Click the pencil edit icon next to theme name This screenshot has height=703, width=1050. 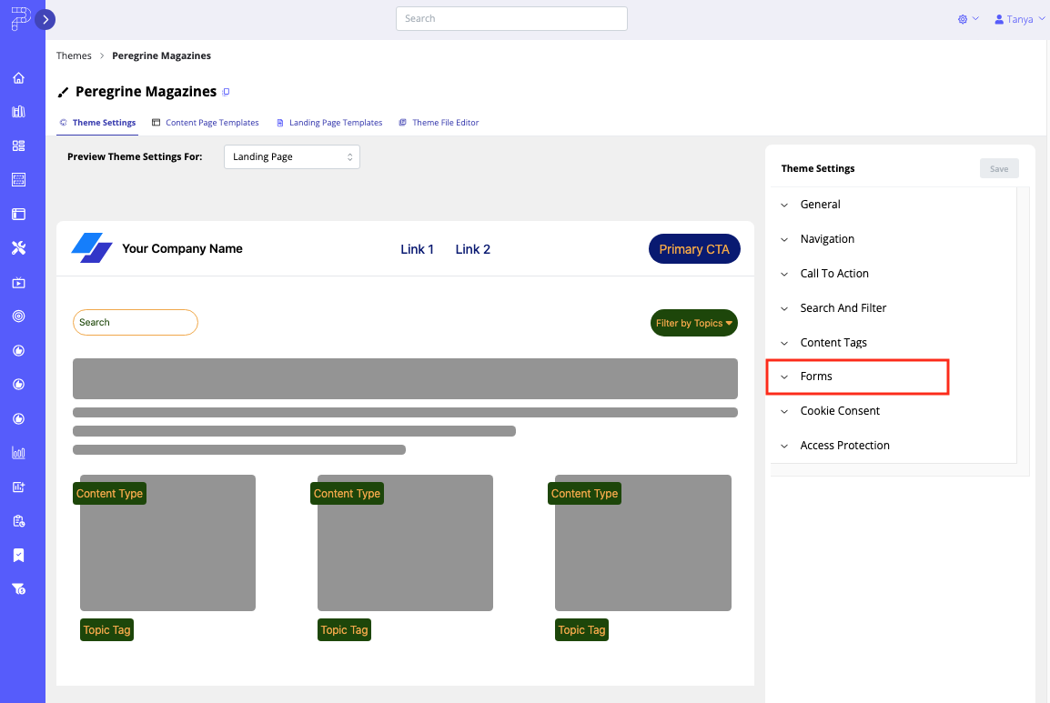point(63,91)
